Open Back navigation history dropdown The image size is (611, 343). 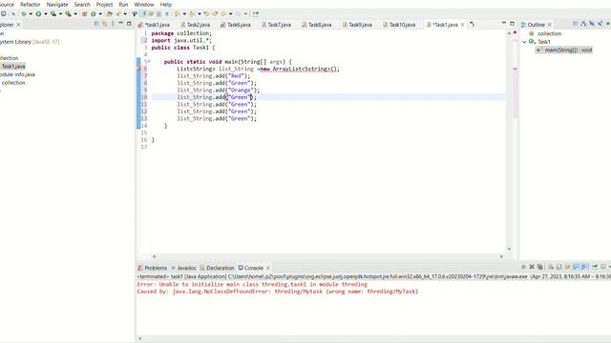[231, 13]
